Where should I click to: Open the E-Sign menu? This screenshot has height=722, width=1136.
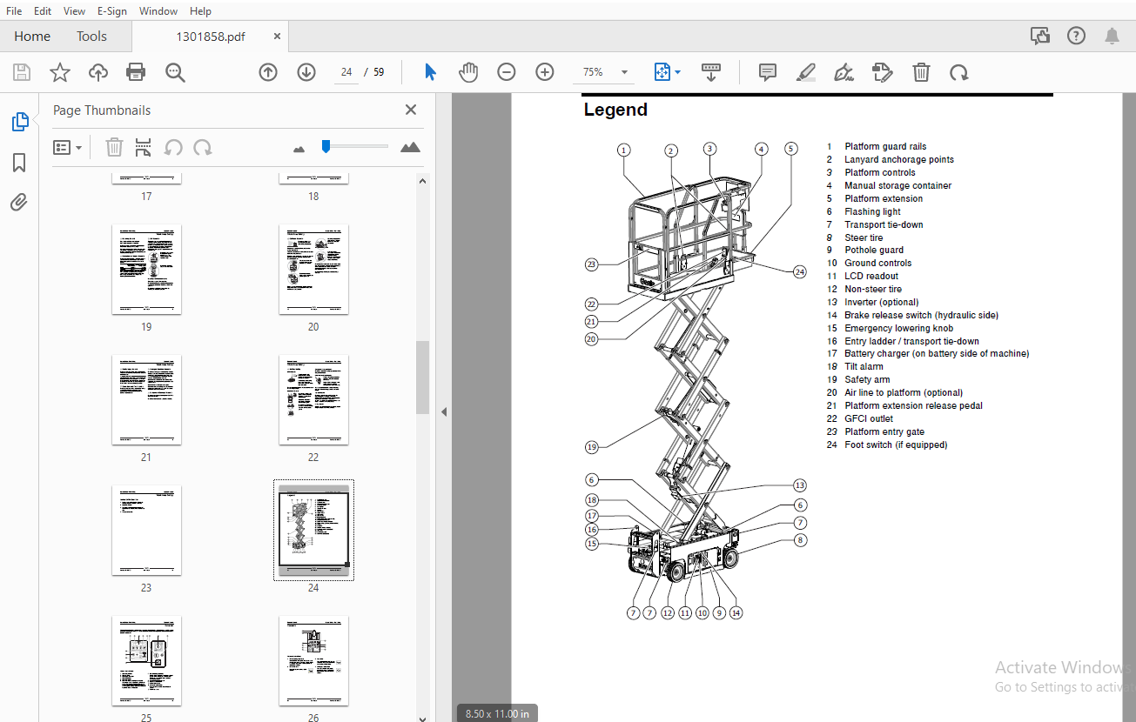[111, 10]
